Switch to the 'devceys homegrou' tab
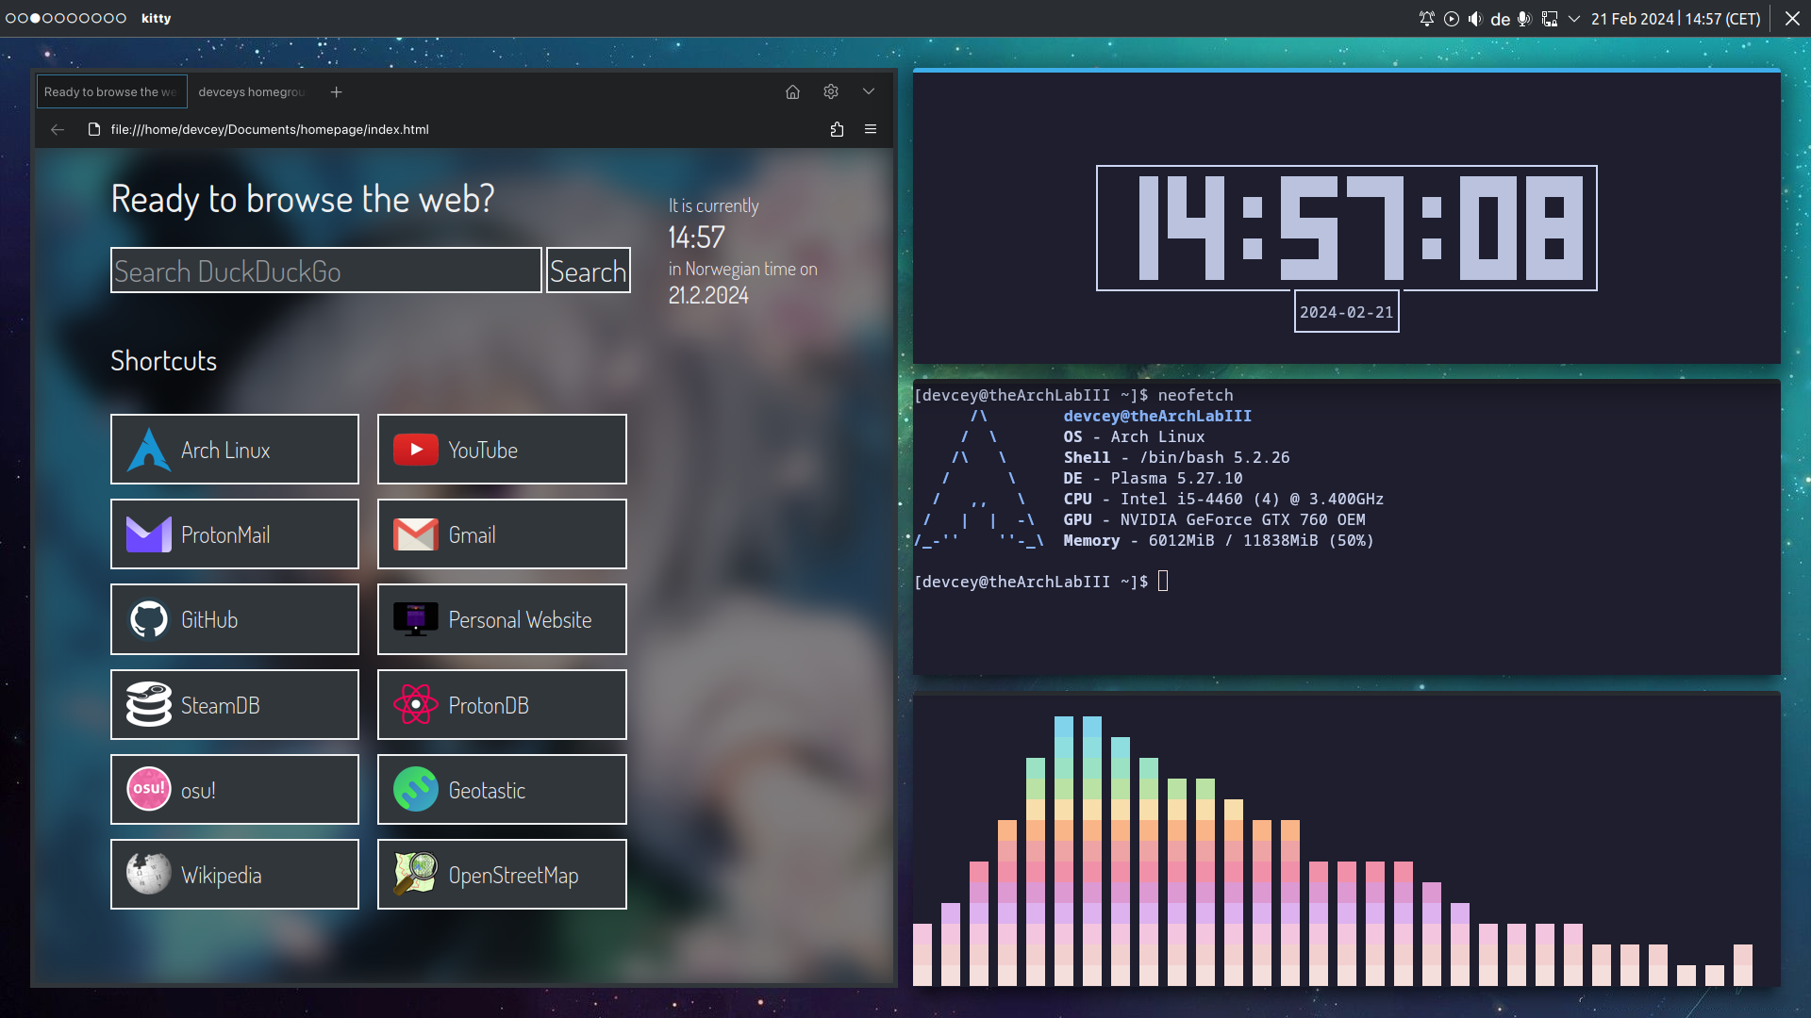This screenshot has height=1018, width=1811. [x=253, y=91]
